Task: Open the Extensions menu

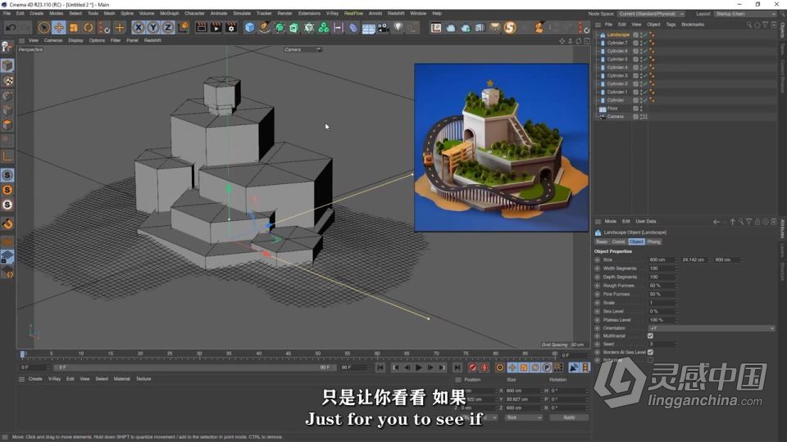Action: pos(309,14)
